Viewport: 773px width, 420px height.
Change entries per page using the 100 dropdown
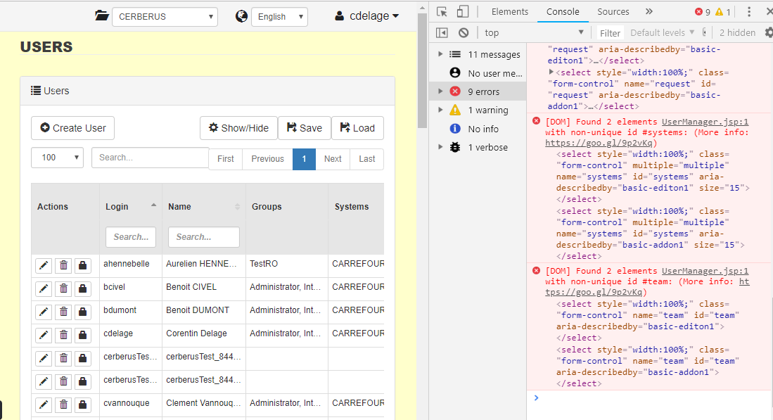pos(57,158)
